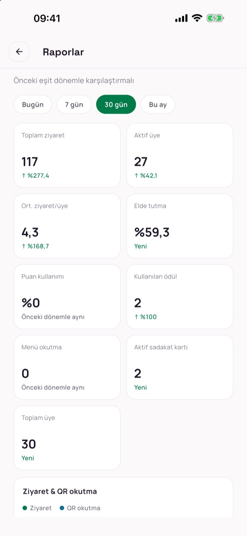Viewport: 247px width, 536px height.
Task: Select the Bugün period filter
Action: pyautogui.click(x=33, y=104)
